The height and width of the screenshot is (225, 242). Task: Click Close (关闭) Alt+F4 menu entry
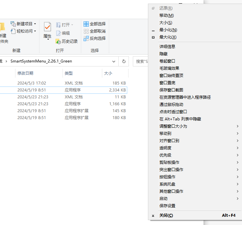pyautogui.click(x=166, y=215)
